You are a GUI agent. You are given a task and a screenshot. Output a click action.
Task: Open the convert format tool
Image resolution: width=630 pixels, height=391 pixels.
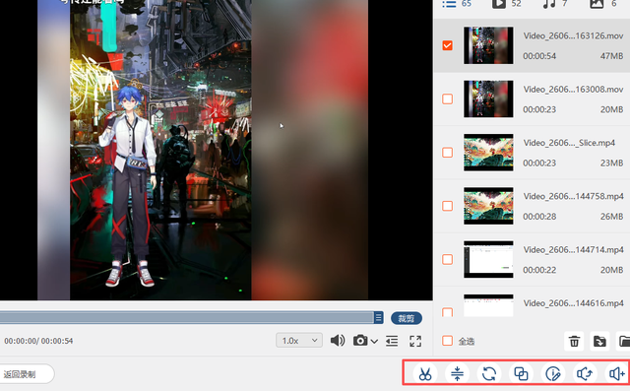[x=489, y=373]
